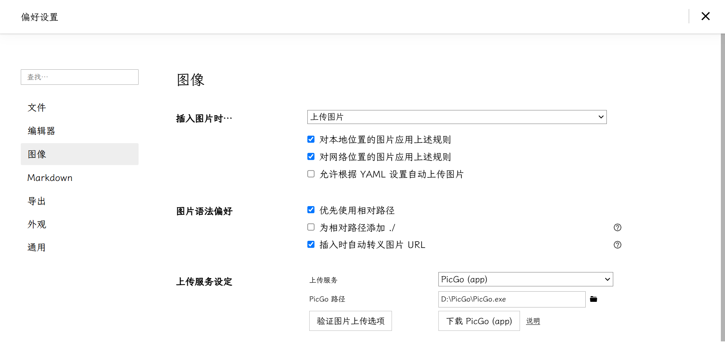Click help icon for 插入时自动转义图片 URL

click(617, 245)
